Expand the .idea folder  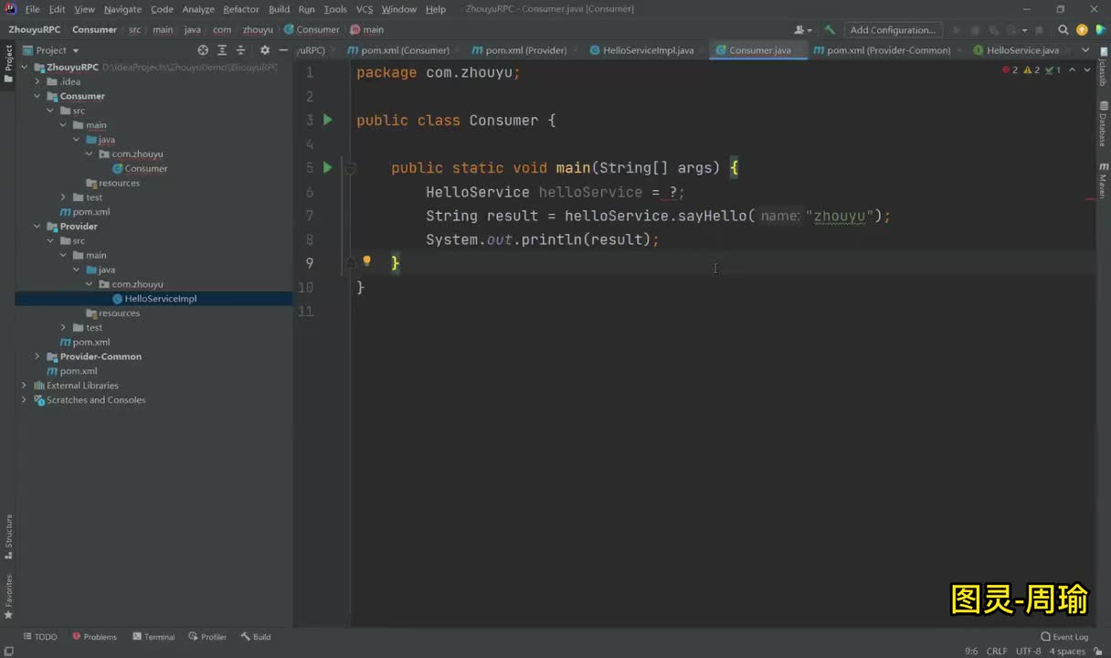(37, 81)
